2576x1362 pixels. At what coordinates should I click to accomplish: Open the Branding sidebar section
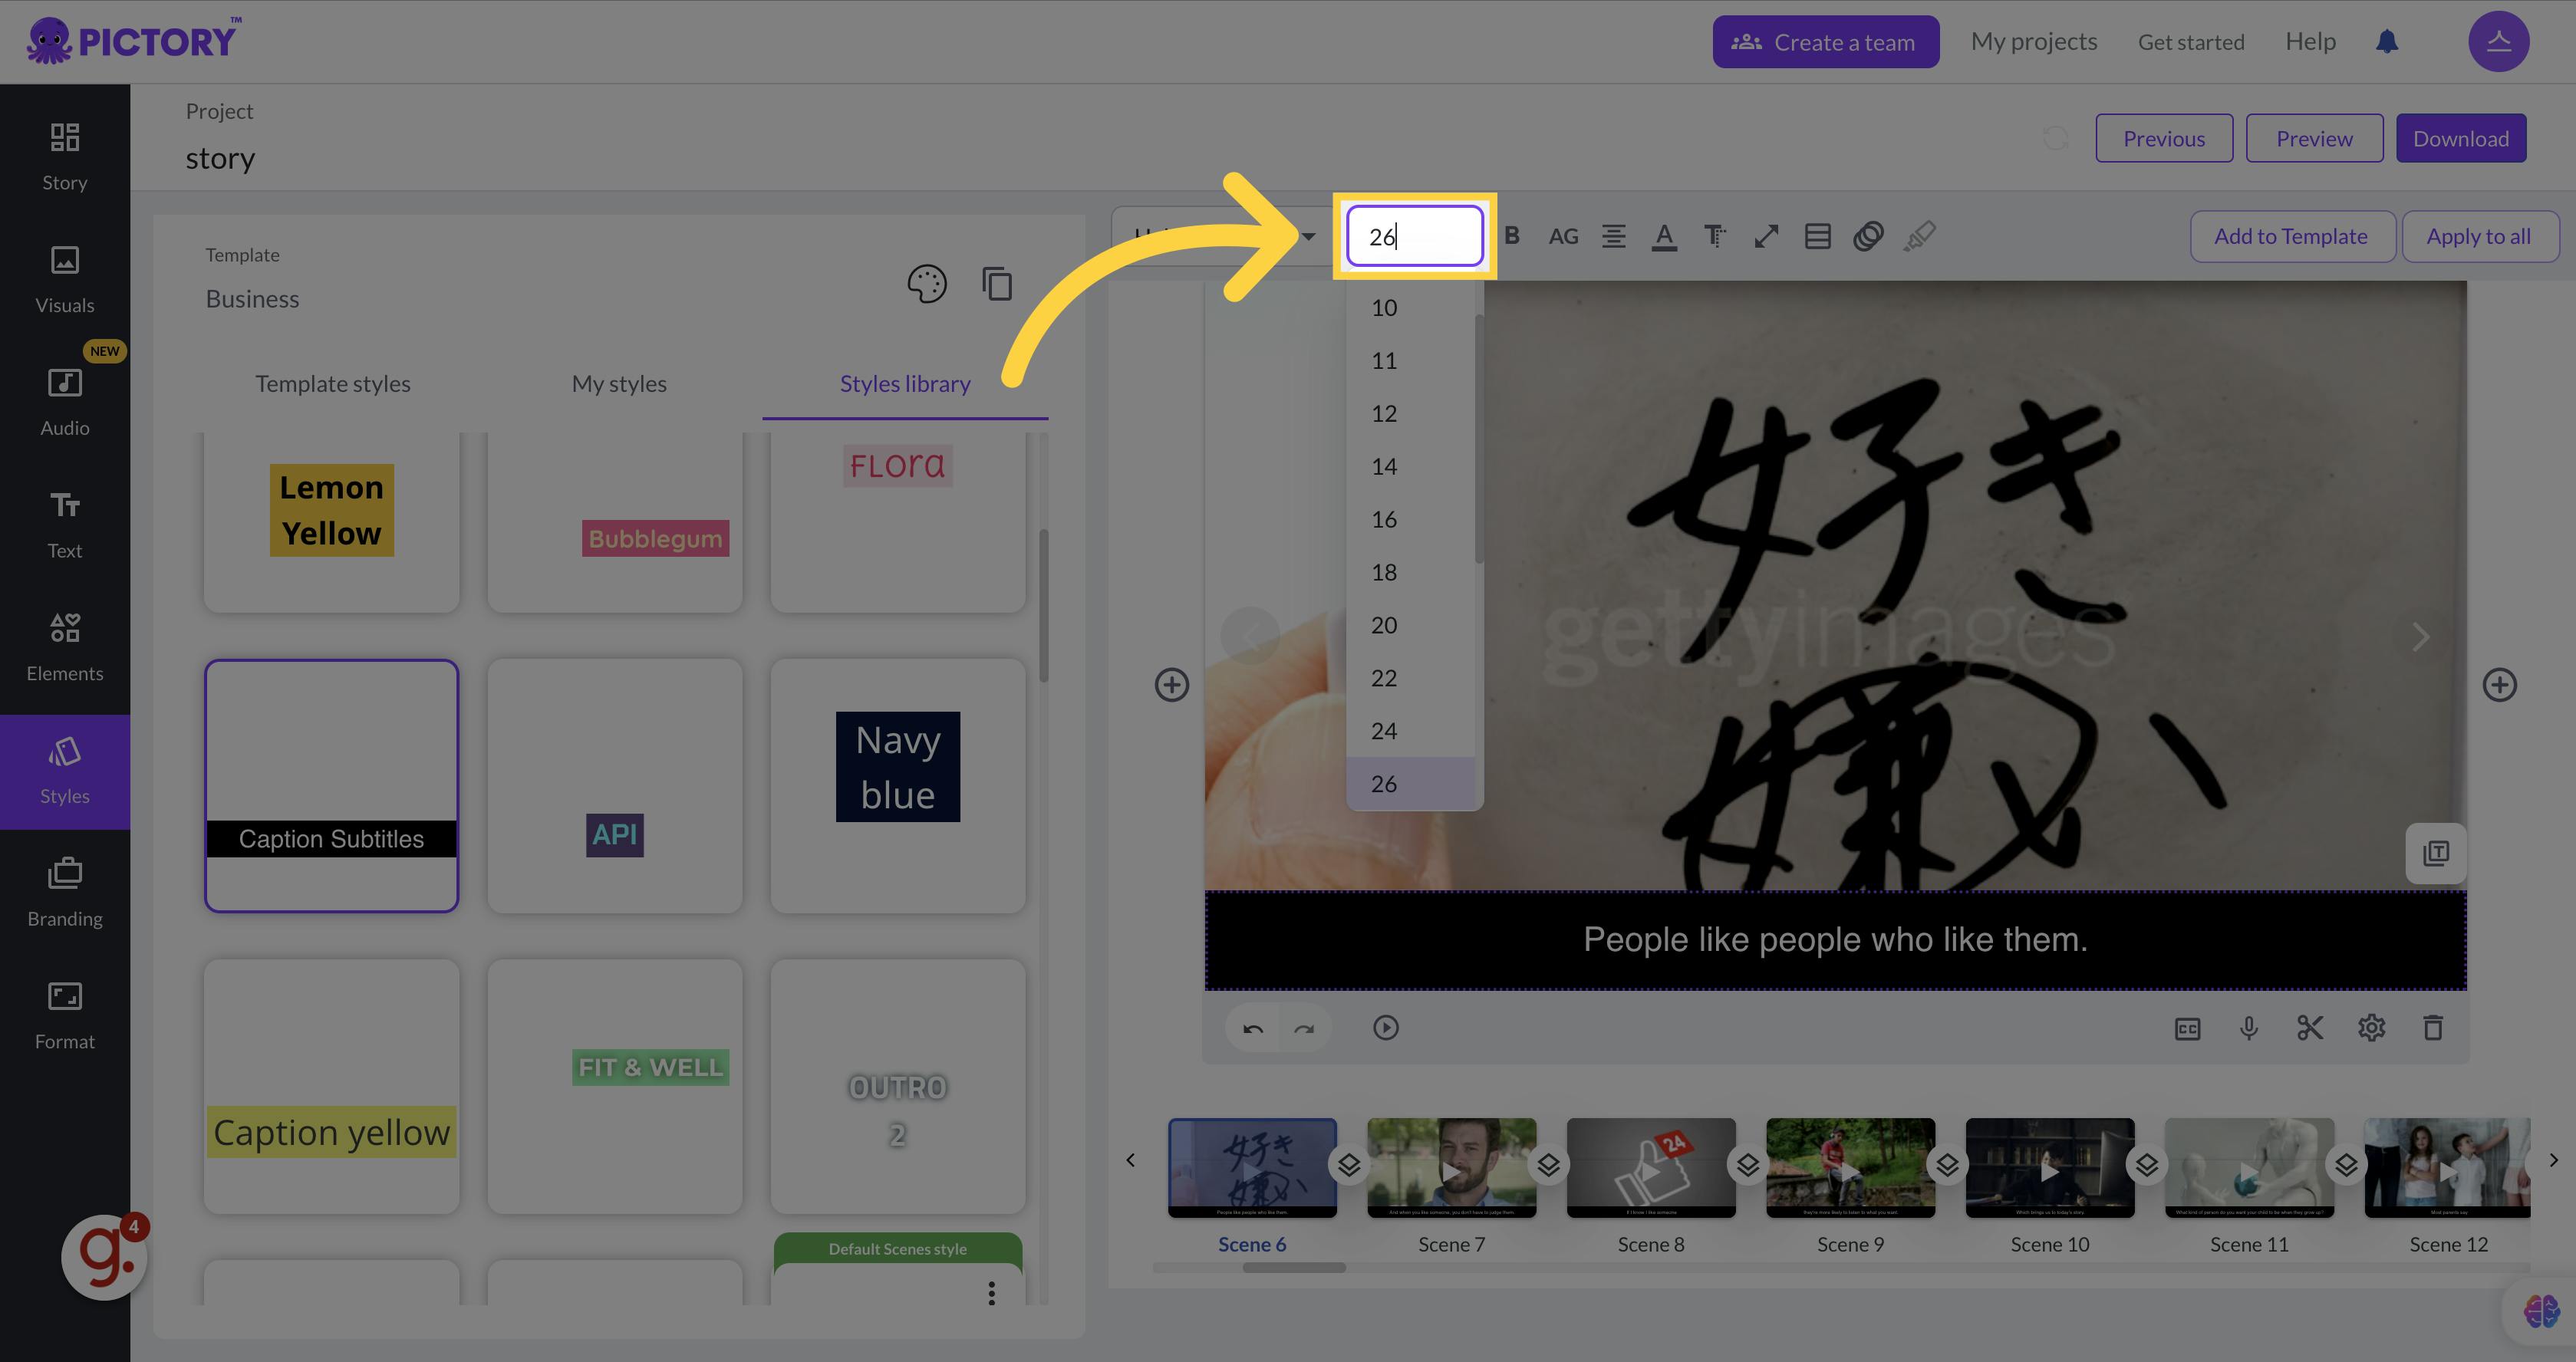tap(65, 892)
